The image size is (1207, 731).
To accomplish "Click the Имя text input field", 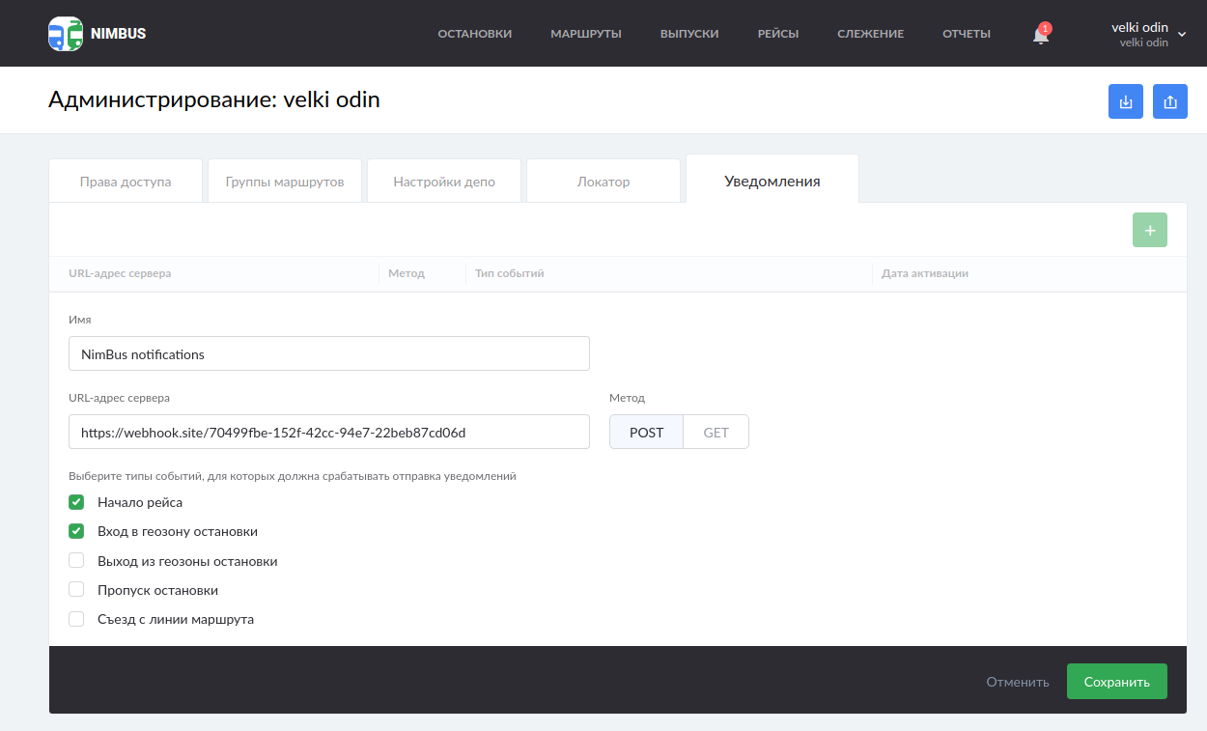I will (x=328, y=353).
